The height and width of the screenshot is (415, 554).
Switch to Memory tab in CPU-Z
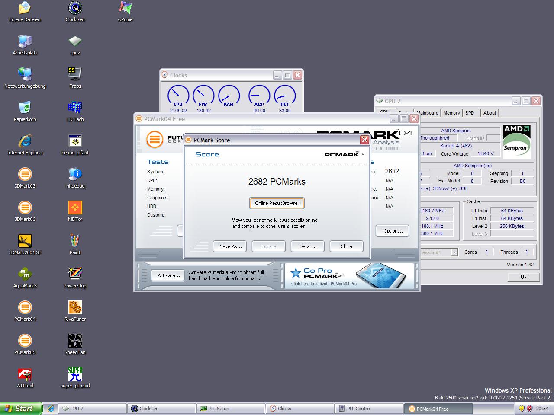pyautogui.click(x=451, y=113)
